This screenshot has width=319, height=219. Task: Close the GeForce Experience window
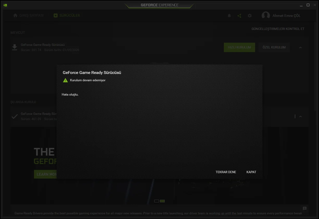pyautogui.click(x=314, y=5)
